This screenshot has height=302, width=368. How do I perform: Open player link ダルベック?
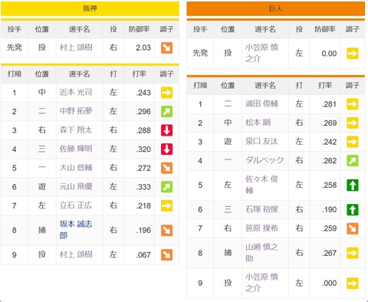click(x=264, y=160)
